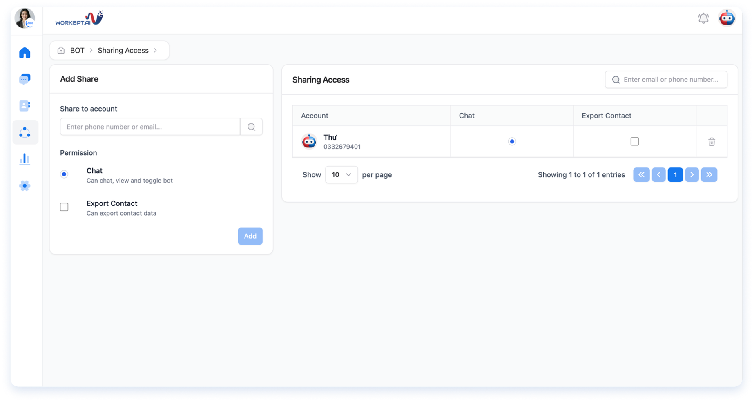Viewport: 754px width, 402px height.
Task: Click the Add button
Action: tap(250, 236)
